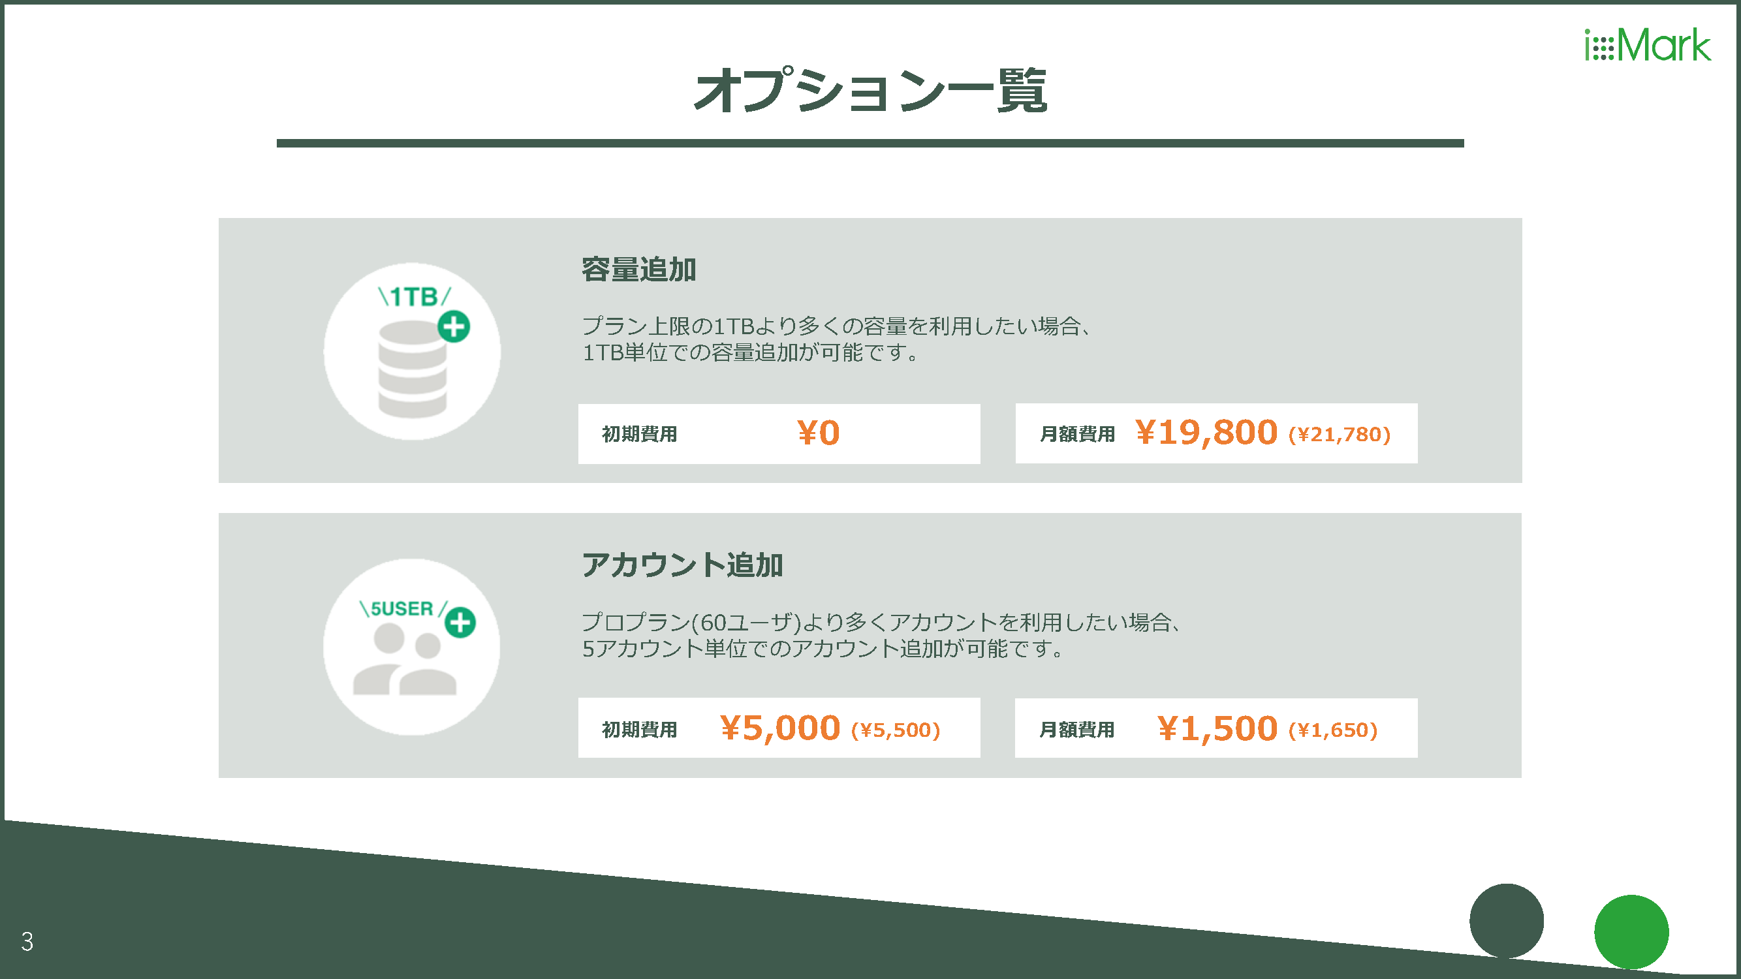Click the slide number 3
The height and width of the screenshot is (979, 1741).
pos(27,941)
